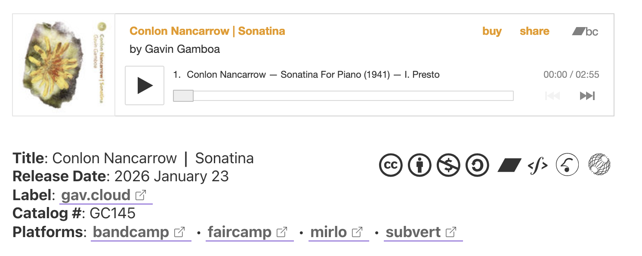Click the album cover art thumbnail

click(x=64, y=65)
